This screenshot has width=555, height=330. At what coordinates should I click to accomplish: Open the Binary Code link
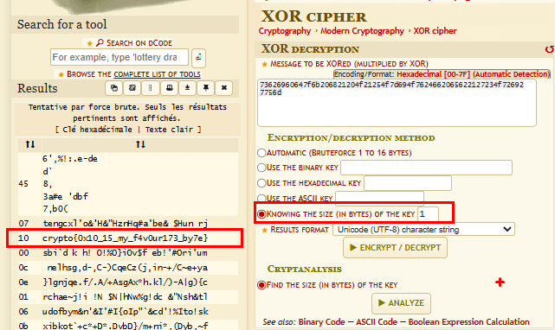321,322
